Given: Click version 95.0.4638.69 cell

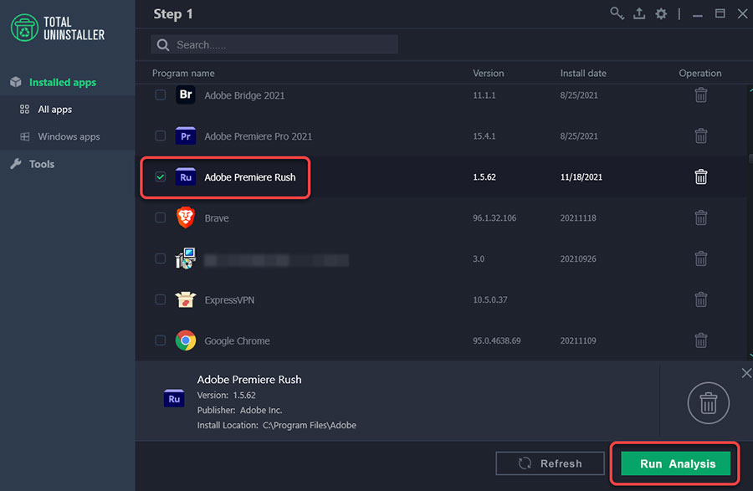Looking at the screenshot, I should pos(496,340).
